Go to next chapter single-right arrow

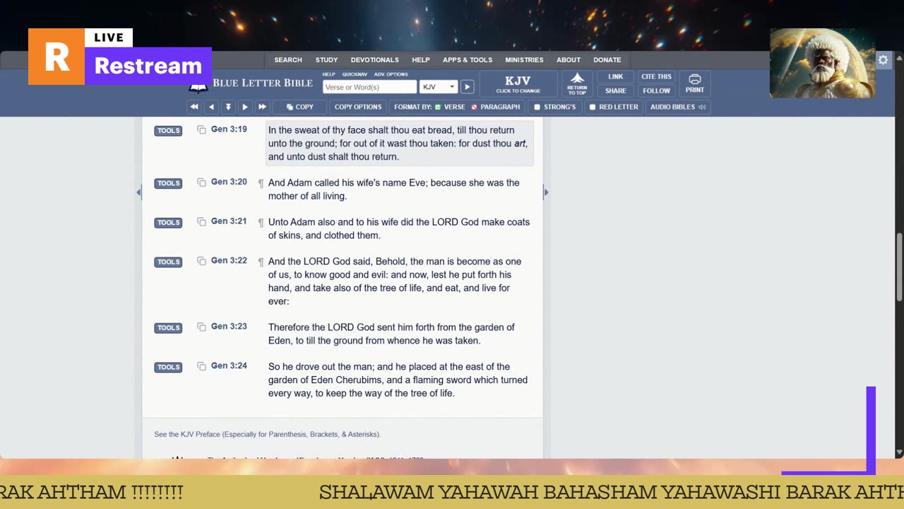[245, 107]
